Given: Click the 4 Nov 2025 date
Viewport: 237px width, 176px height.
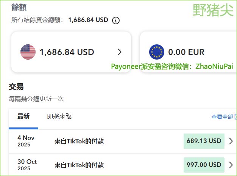Looking at the screenshot, I should point(26,141).
